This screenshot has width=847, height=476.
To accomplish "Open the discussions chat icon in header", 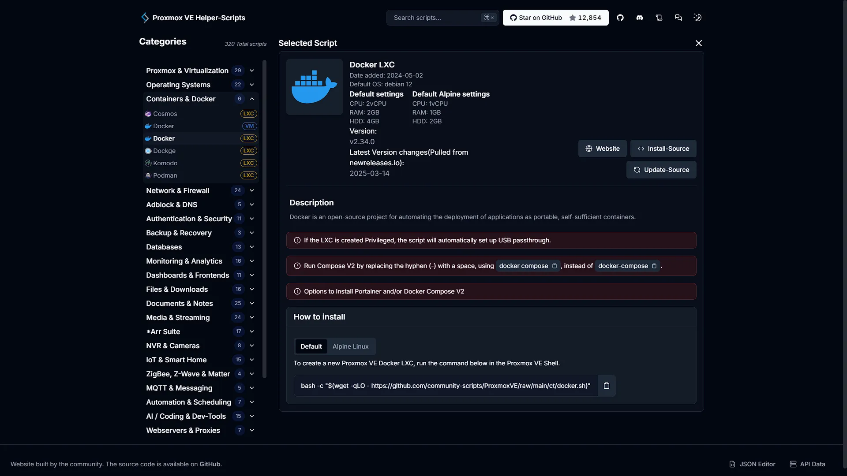I will tap(678, 18).
